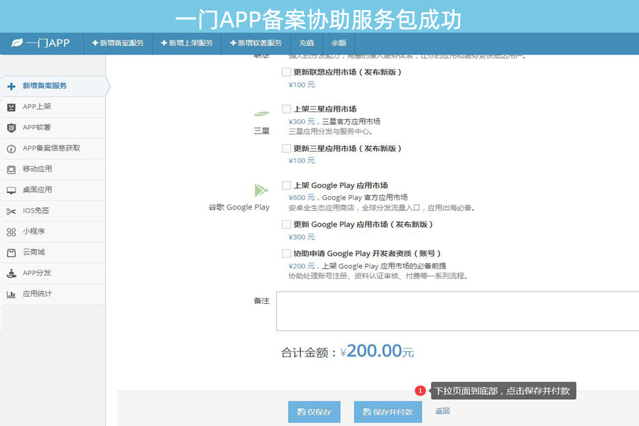
Task: Click the 一门APP brand text in header
Action: pyautogui.click(x=48, y=43)
